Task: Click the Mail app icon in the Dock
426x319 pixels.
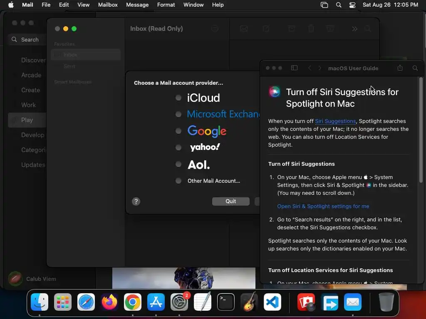Action: pyautogui.click(x=353, y=302)
